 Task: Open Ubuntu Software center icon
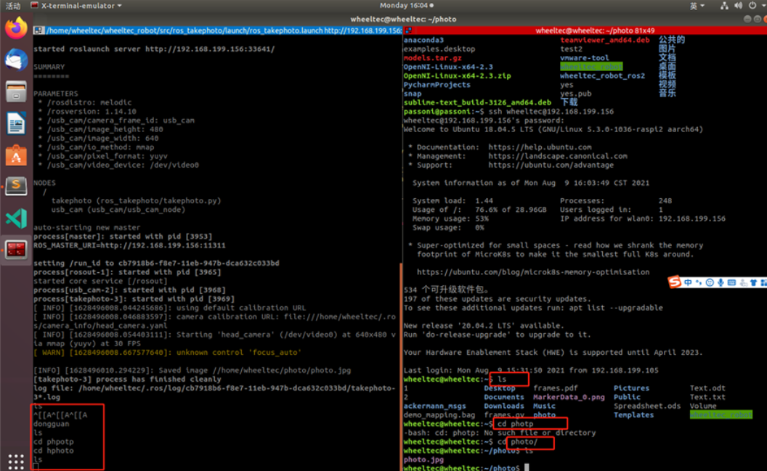(16, 155)
